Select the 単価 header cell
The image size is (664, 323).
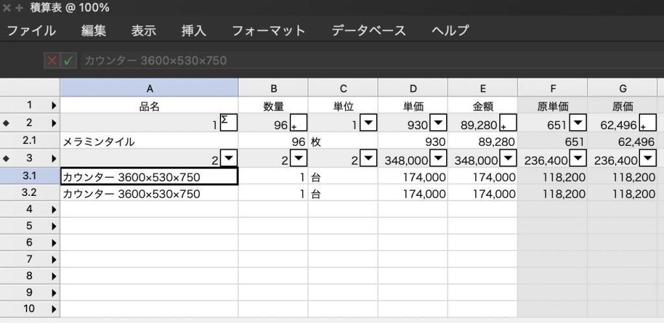point(413,106)
